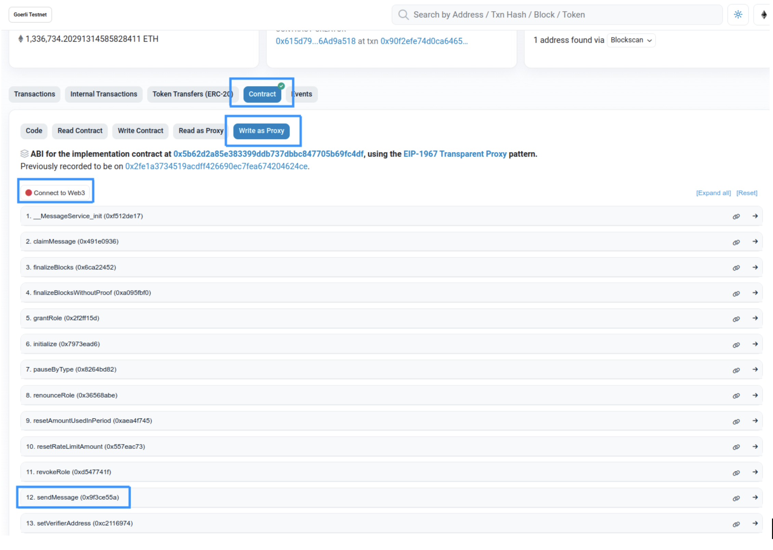Expand sendMessage with its arrow

click(755, 497)
